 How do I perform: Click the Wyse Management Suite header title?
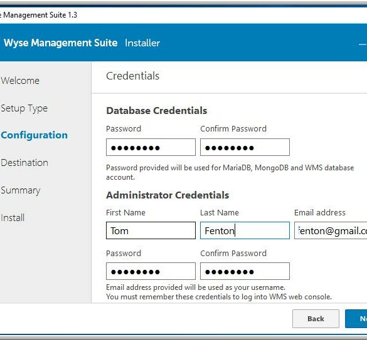click(x=61, y=43)
